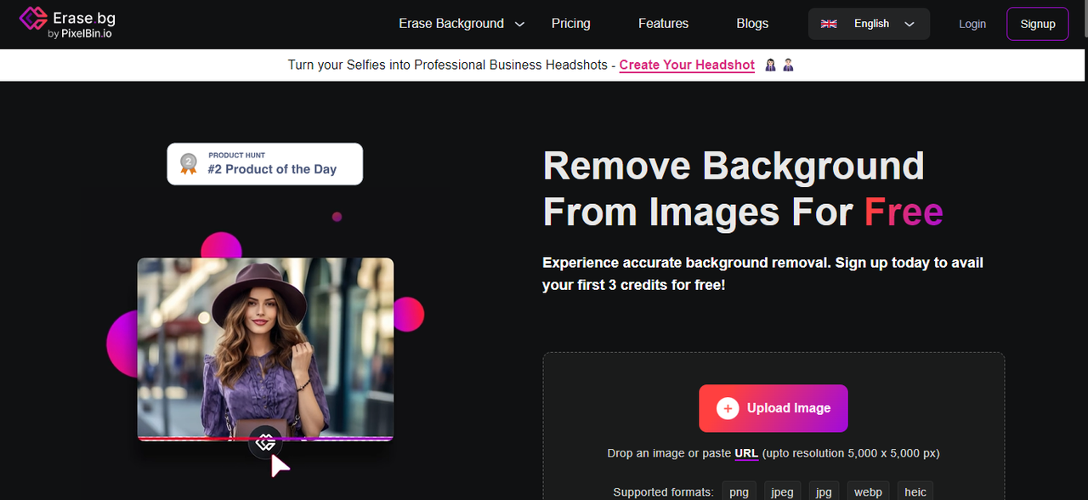
Task: Open the English language dropdown
Action: [x=869, y=24]
